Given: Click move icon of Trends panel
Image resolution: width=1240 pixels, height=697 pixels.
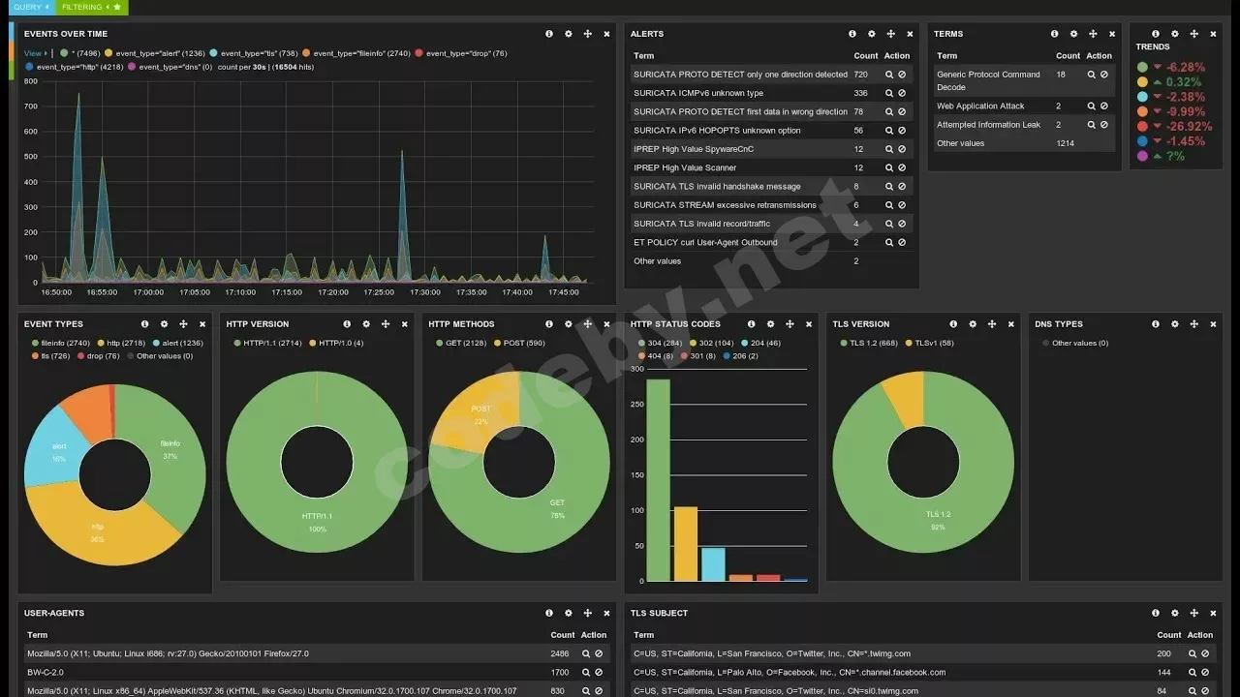Looking at the screenshot, I should coord(1193,34).
